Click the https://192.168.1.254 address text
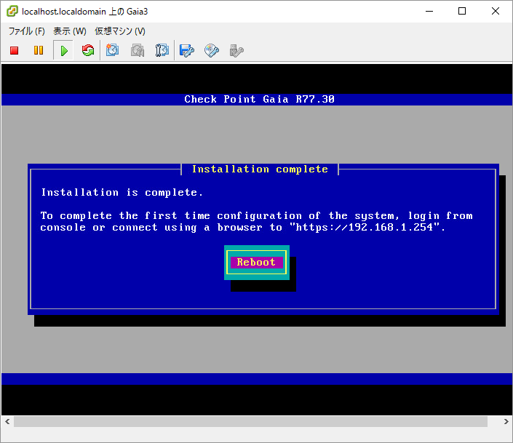513x443 pixels. (365, 227)
